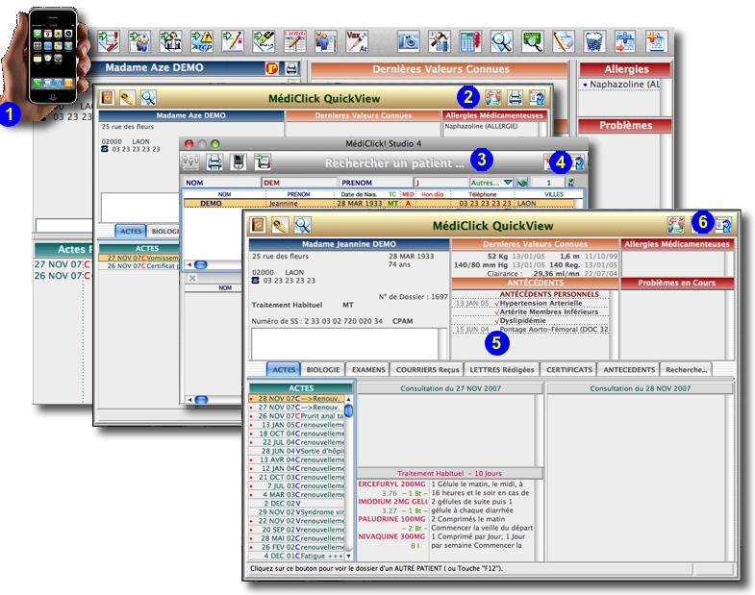Viewport: 755px width, 595px height.
Task: Click the PDA device icon in Studio 4 toolbar
Action: click(x=239, y=161)
